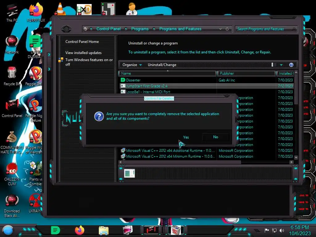
Task: Sort by the Publisher column header
Action: pos(246,73)
